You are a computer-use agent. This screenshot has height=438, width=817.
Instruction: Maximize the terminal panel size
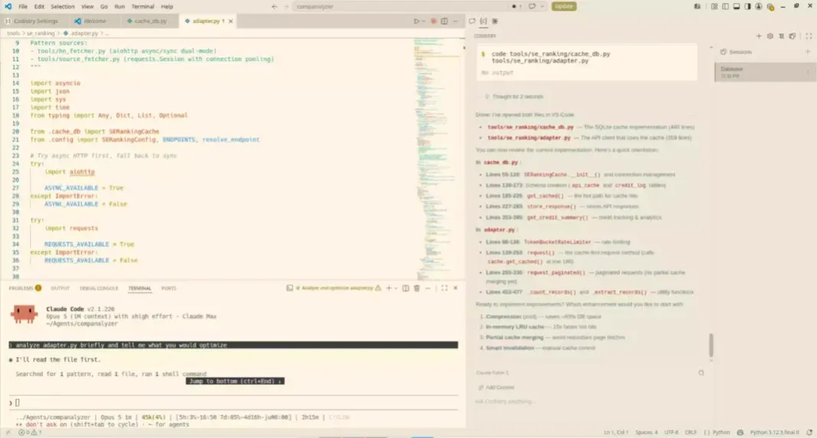[x=444, y=288]
